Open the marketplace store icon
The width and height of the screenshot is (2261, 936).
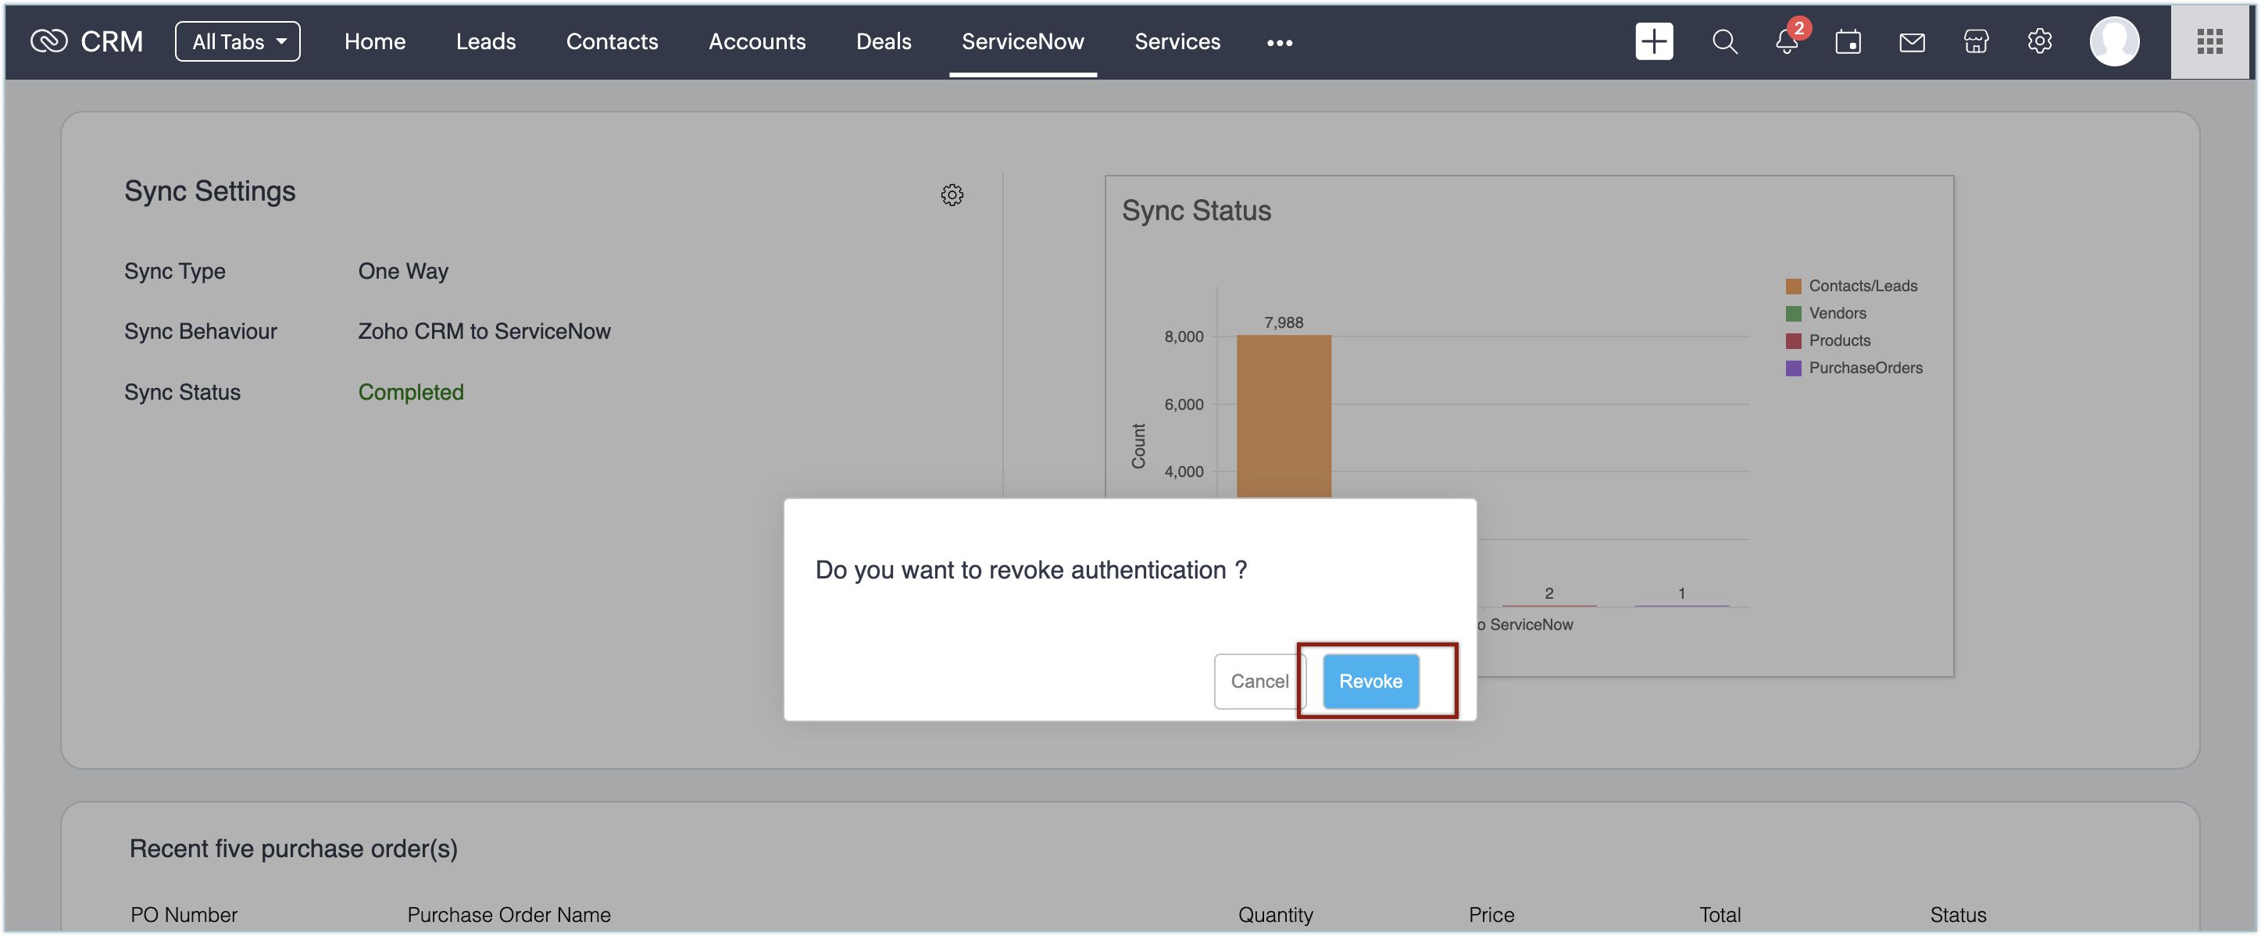point(1976,41)
